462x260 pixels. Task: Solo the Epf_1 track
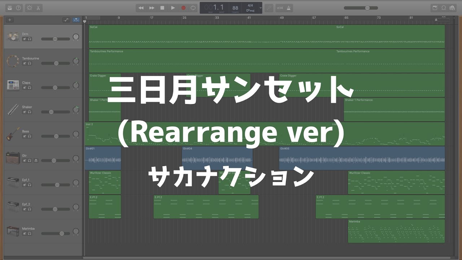(30, 185)
